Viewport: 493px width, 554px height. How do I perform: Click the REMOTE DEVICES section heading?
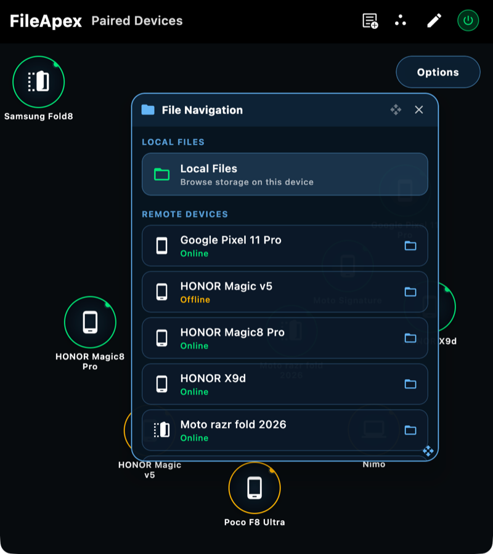tap(185, 214)
